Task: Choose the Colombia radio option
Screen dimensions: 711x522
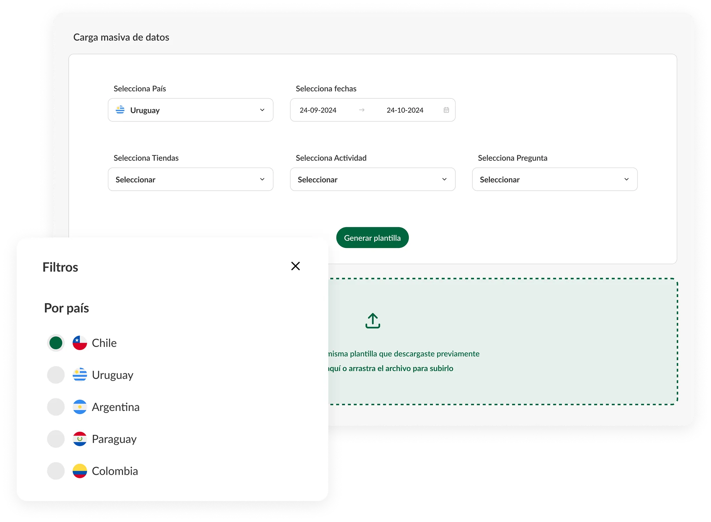Action: (56, 471)
